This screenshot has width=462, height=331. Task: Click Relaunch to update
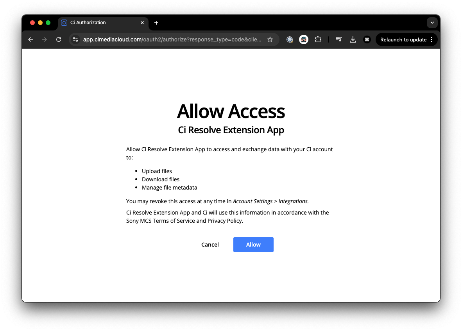point(403,39)
